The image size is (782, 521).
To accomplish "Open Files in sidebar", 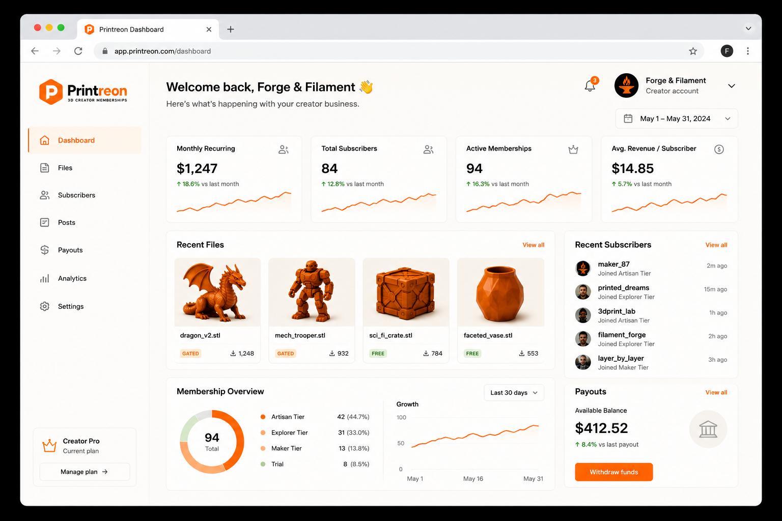I will pos(85,168).
